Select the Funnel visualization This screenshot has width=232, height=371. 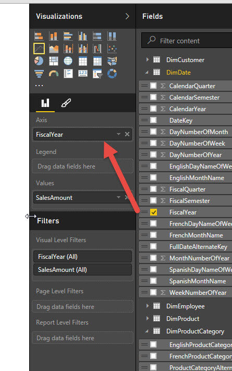tap(39, 74)
